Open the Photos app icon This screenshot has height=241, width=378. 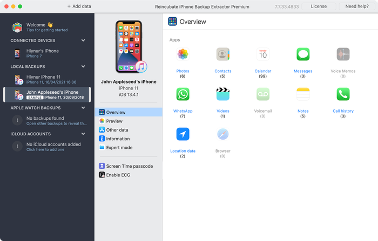click(x=183, y=54)
